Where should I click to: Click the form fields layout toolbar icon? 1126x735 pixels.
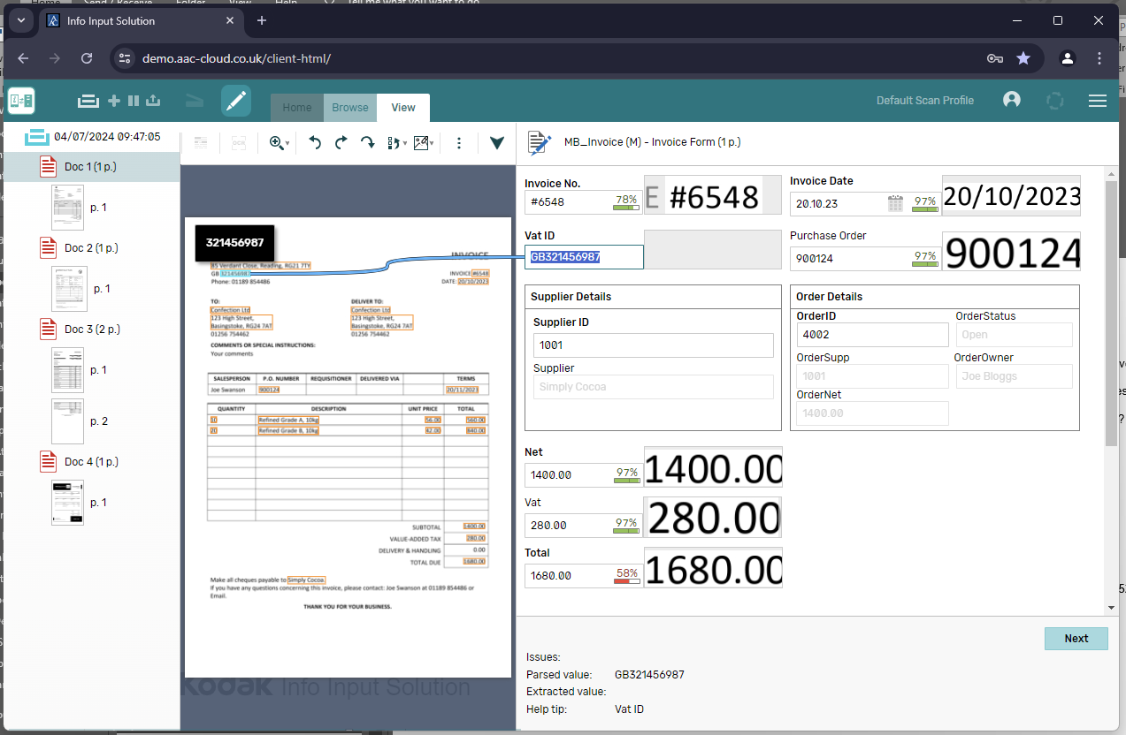(201, 142)
